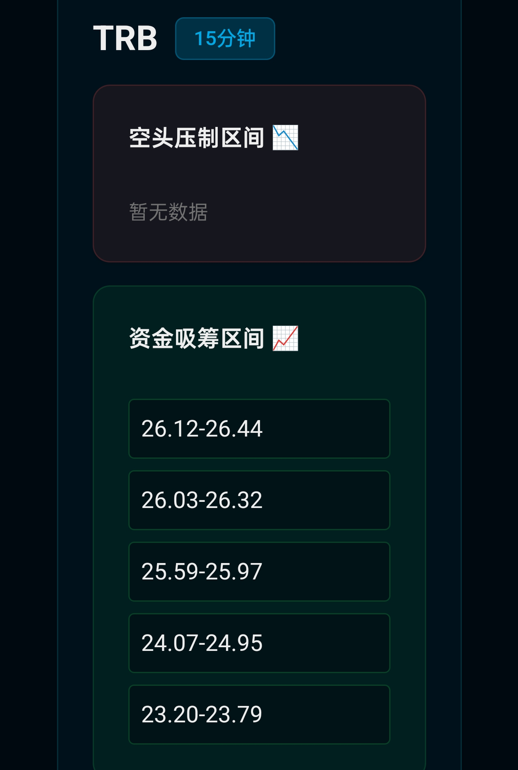Tap the 24.07-24.95 price range
Image resolution: width=518 pixels, height=770 pixels.
[259, 643]
